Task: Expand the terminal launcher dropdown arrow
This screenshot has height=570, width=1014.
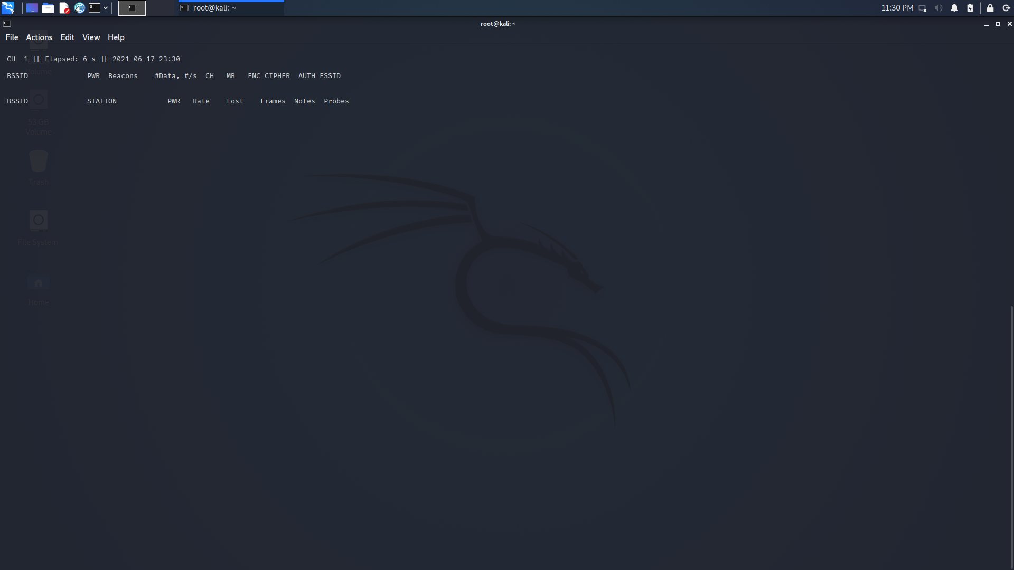Action: coord(106,8)
